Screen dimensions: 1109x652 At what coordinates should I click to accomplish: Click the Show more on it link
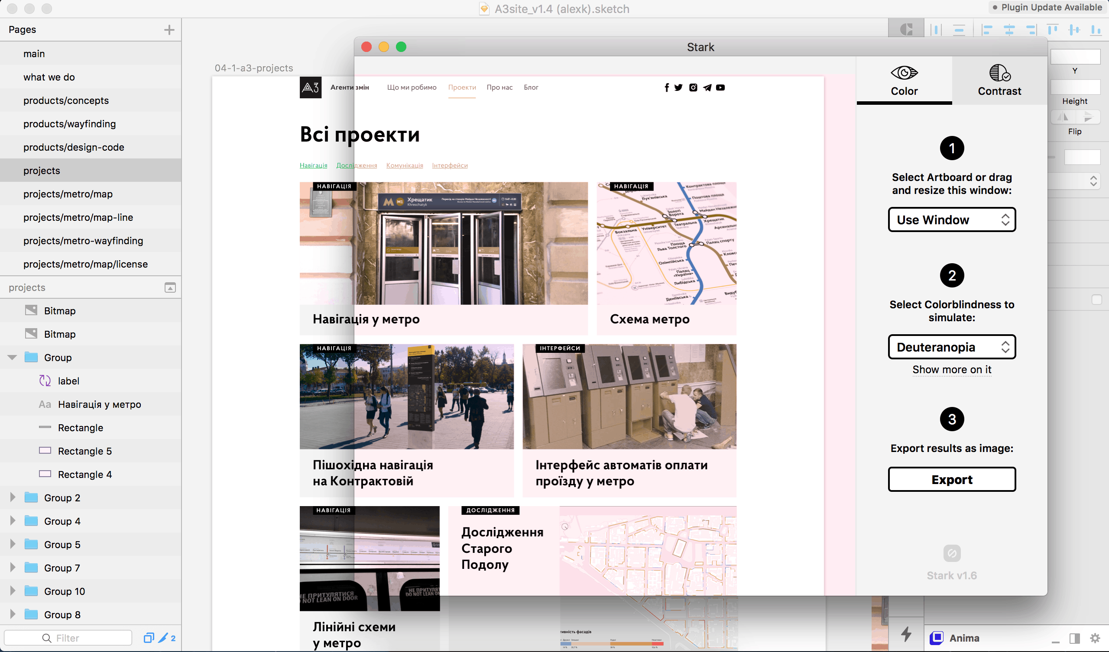point(951,370)
